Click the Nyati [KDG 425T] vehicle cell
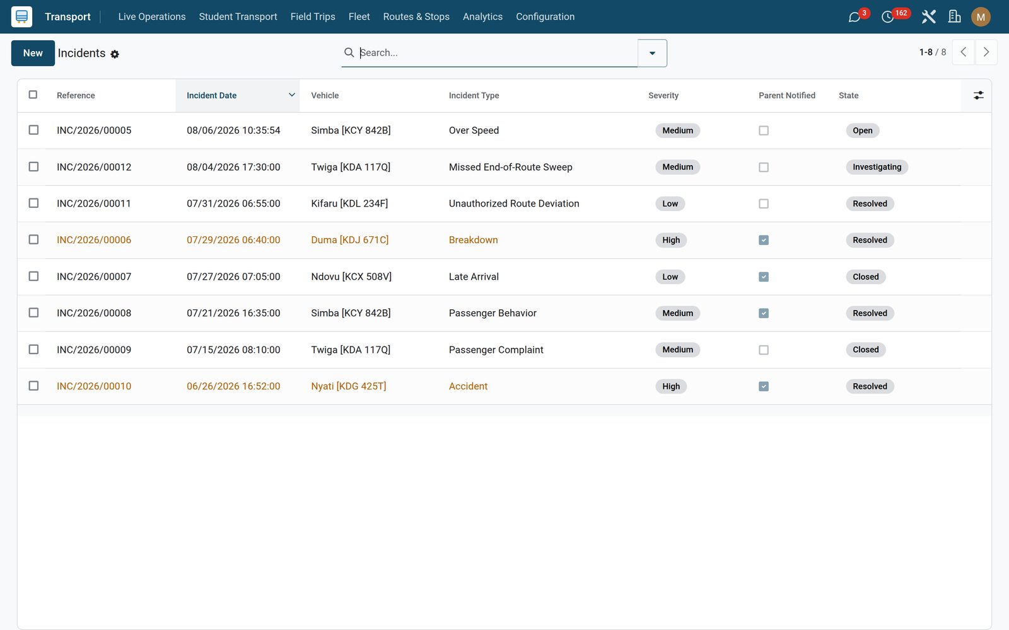The width and height of the screenshot is (1009, 630). pyautogui.click(x=349, y=386)
